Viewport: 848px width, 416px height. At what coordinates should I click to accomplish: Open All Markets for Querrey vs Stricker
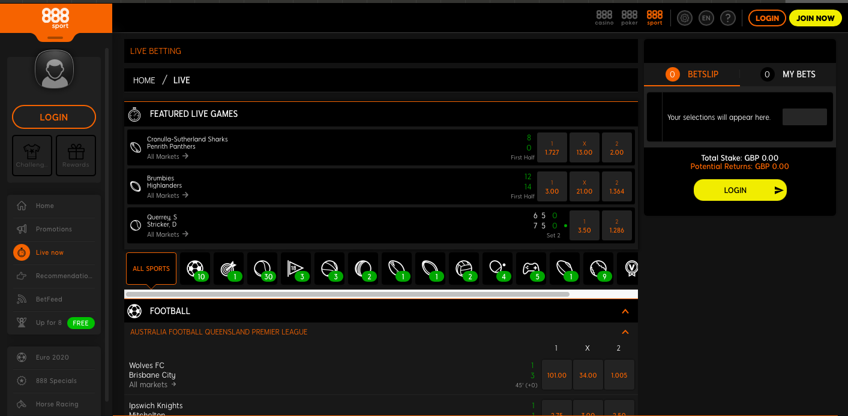coord(168,234)
